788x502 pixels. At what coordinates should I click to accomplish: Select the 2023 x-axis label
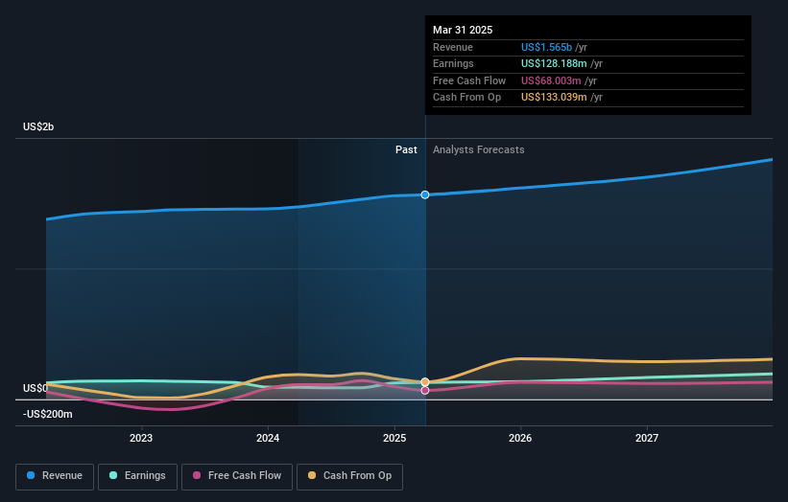click(141, 438)
